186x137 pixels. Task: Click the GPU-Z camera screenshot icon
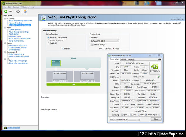[x=160, y=59]
